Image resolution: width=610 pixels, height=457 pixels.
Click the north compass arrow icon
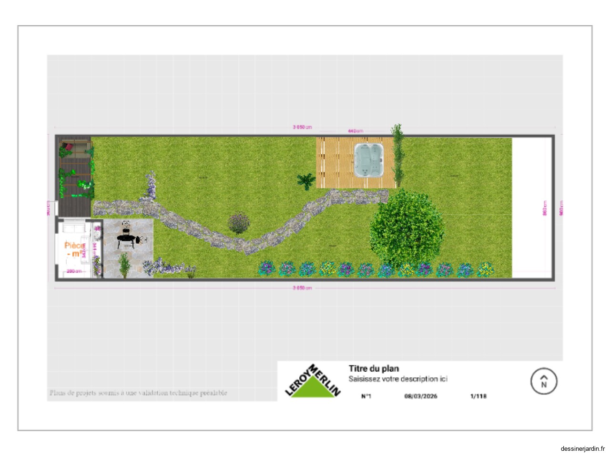point(544,381)
